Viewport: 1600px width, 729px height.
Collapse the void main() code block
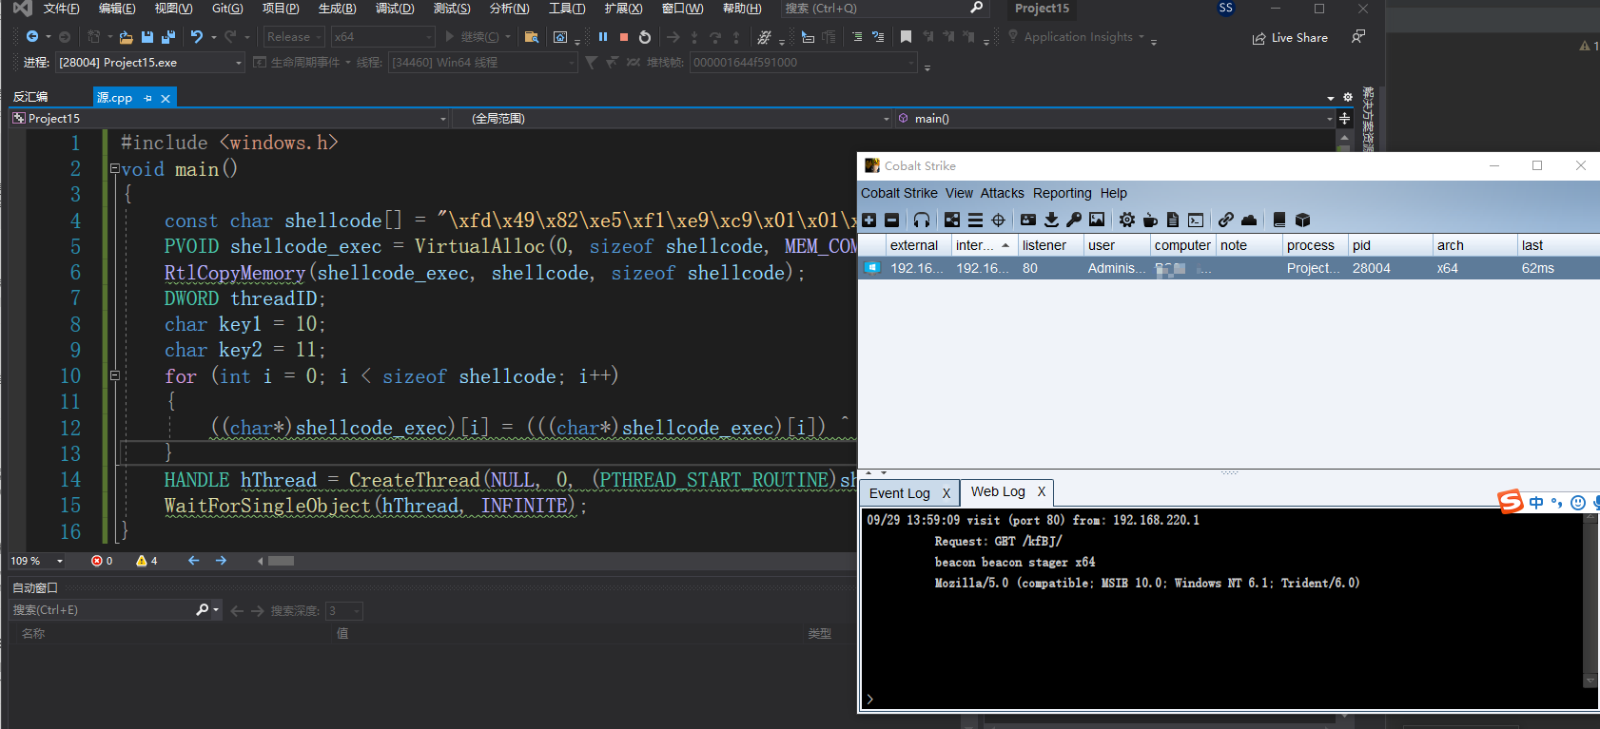pyautogui.click(x=114, y=169)
